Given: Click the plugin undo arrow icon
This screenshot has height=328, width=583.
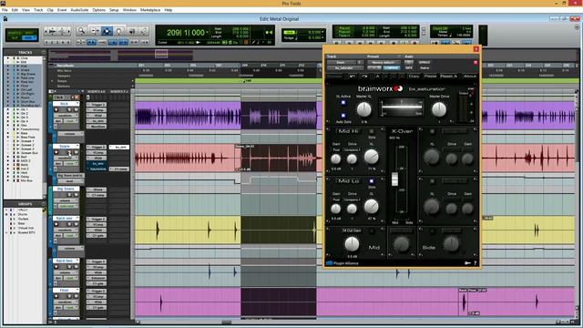Looking at the screenshot, I should pos(353,77).
